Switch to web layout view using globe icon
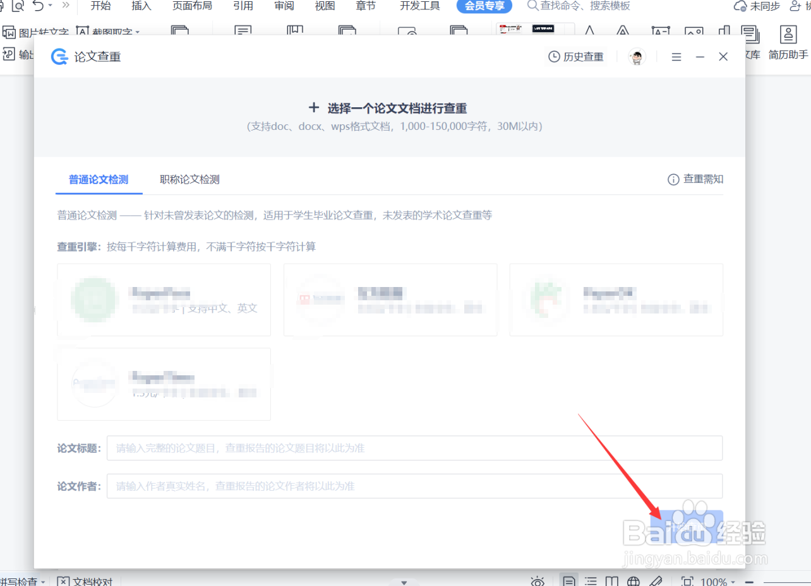 [633, 581]
